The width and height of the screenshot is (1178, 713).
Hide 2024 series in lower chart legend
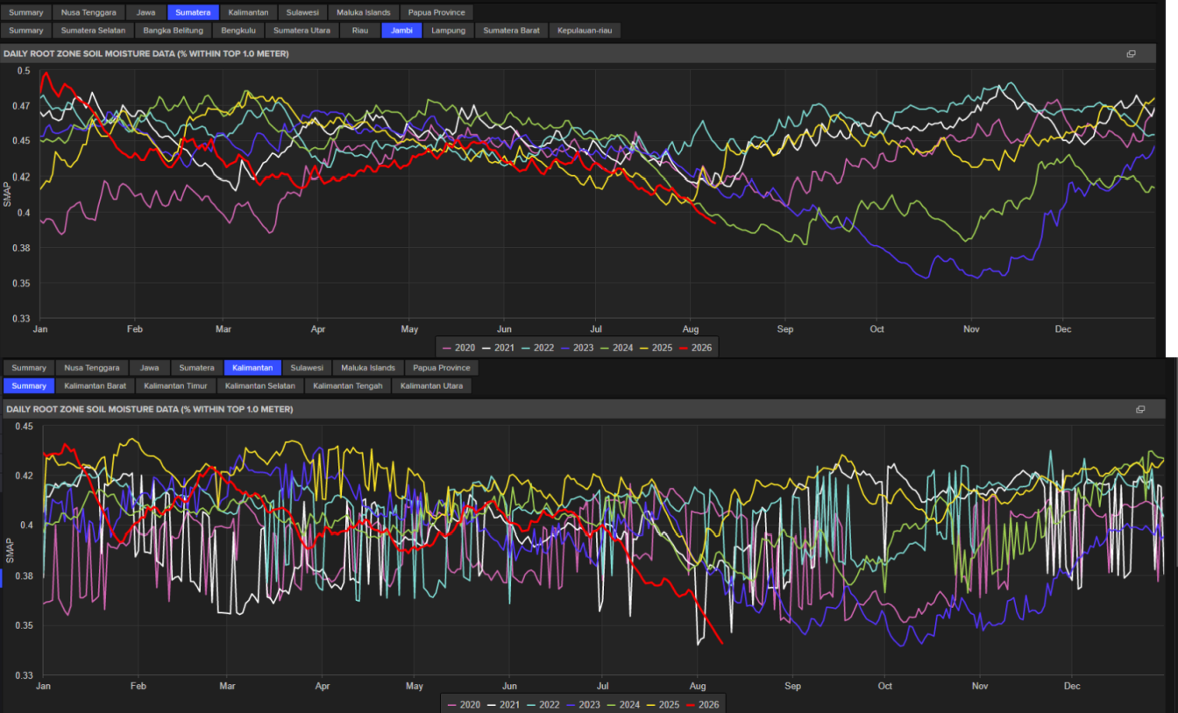(x=623, y=704)
